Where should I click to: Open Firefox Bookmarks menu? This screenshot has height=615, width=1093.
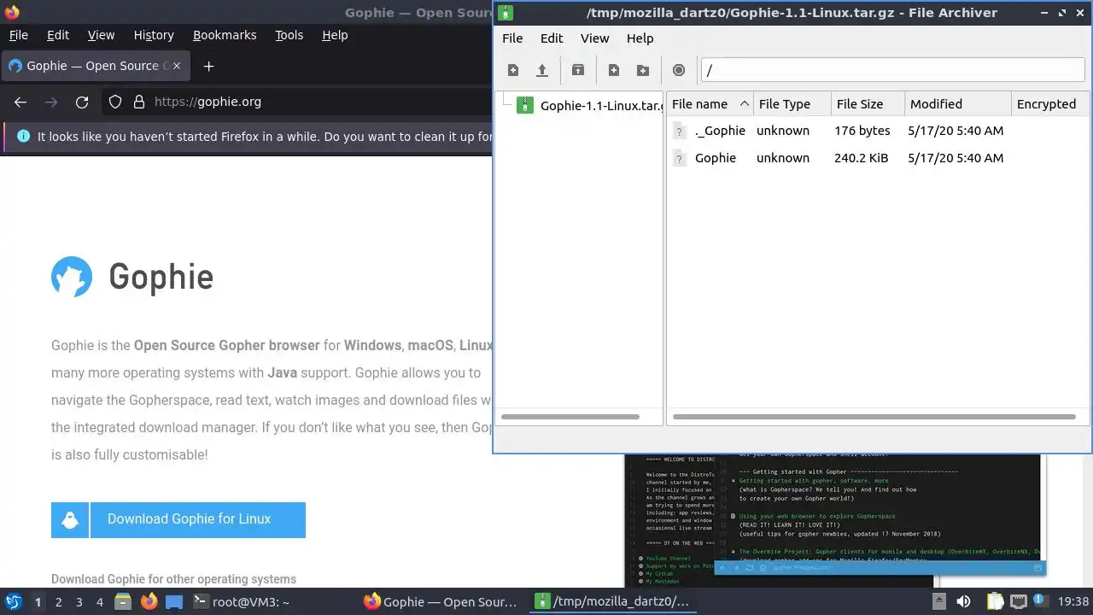click(x=225, y=35)
